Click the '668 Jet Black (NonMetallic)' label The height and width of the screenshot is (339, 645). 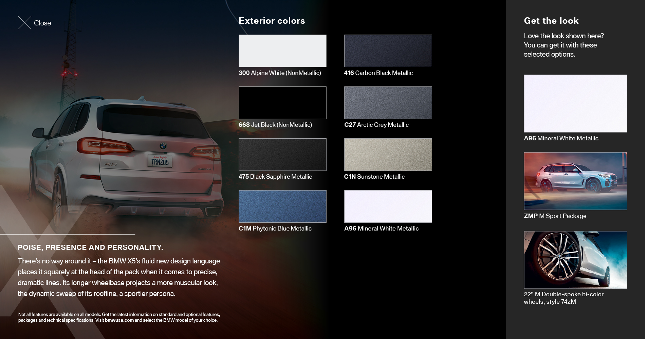275,125
